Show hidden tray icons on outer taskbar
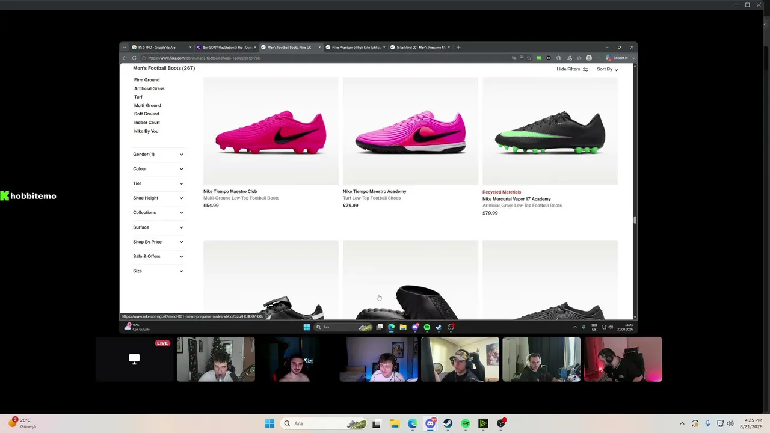770x433 pixels. [682, 423]
